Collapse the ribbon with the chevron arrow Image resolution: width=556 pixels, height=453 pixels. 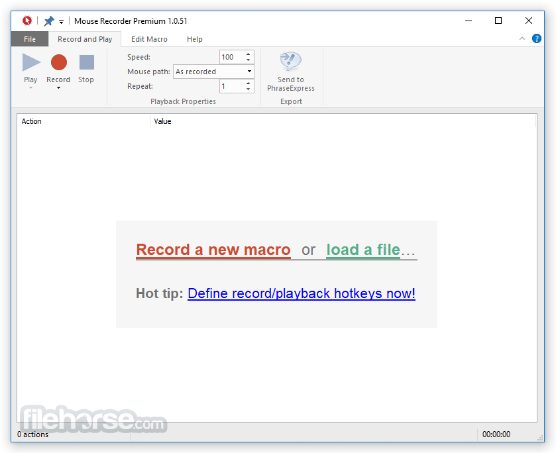tap(522, 38)
